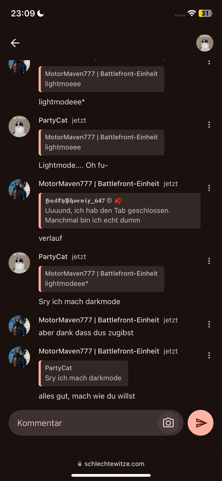Tap the back arrow icon
This screenshot has width=222, height=481.
[15, 43]
